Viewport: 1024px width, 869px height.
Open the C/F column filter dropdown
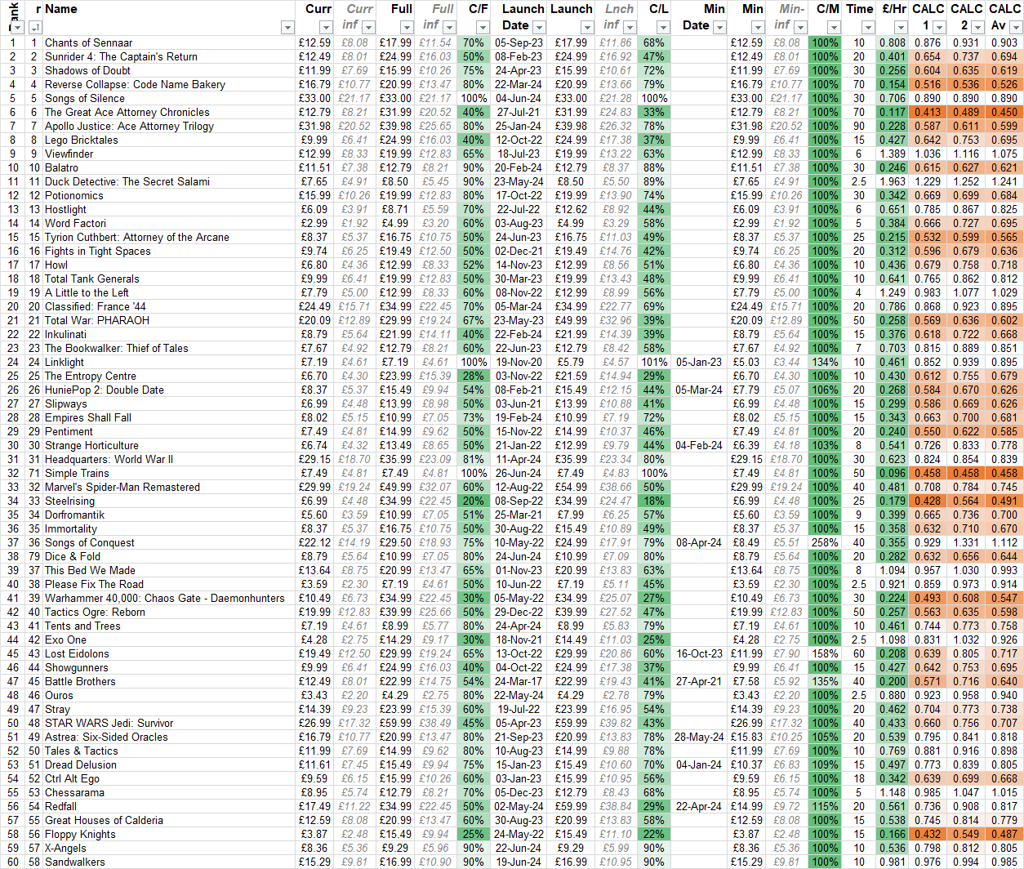point(483,28)
